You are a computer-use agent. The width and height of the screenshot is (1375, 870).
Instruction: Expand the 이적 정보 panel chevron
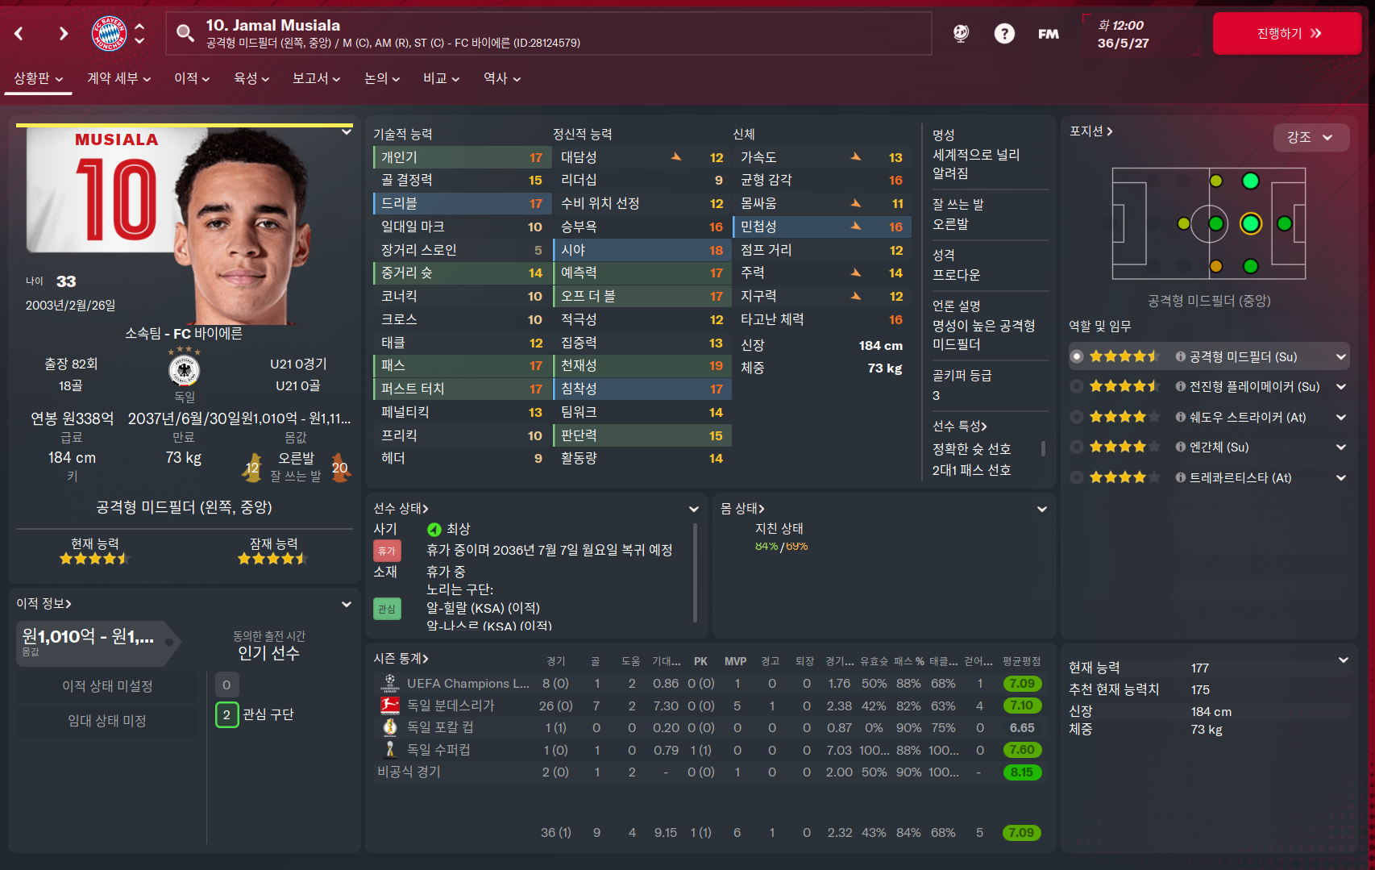coord(347,604)
